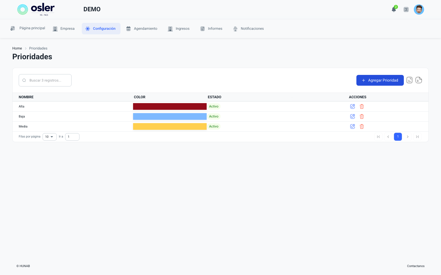The image size is (441, 275).
Task: Click the blue Baja color swatch
Action: tap(170, 116)
